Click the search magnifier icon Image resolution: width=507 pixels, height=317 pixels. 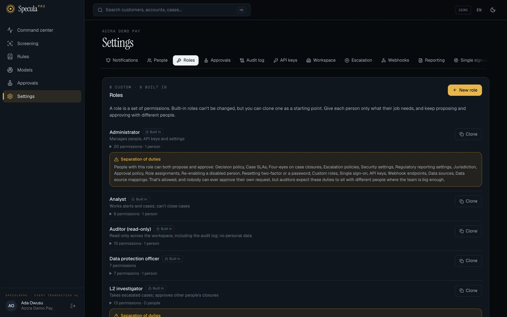[100, 10]
